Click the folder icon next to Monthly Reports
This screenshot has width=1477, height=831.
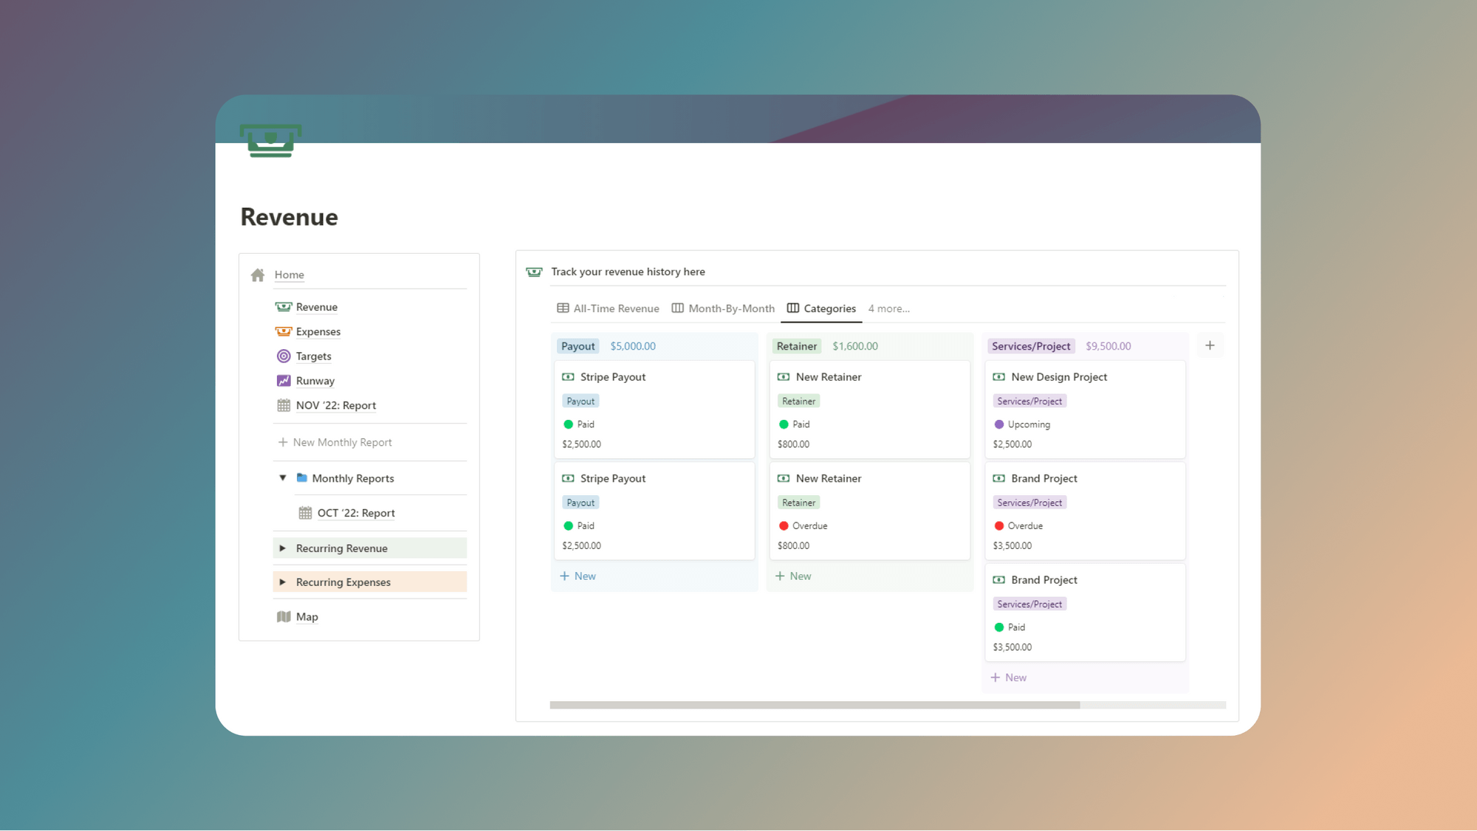tap(302, 477)
